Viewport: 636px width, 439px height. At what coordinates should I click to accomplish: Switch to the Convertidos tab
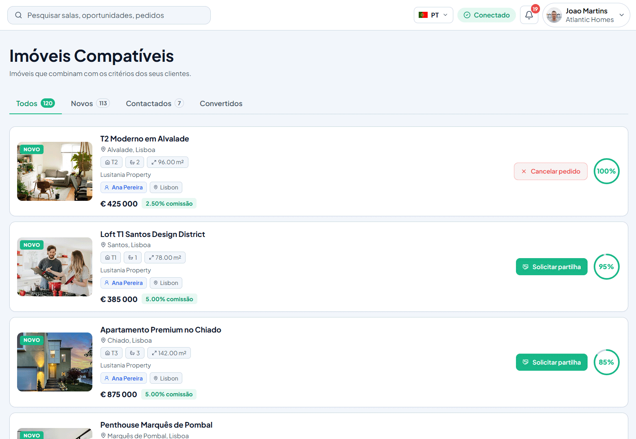221,103
